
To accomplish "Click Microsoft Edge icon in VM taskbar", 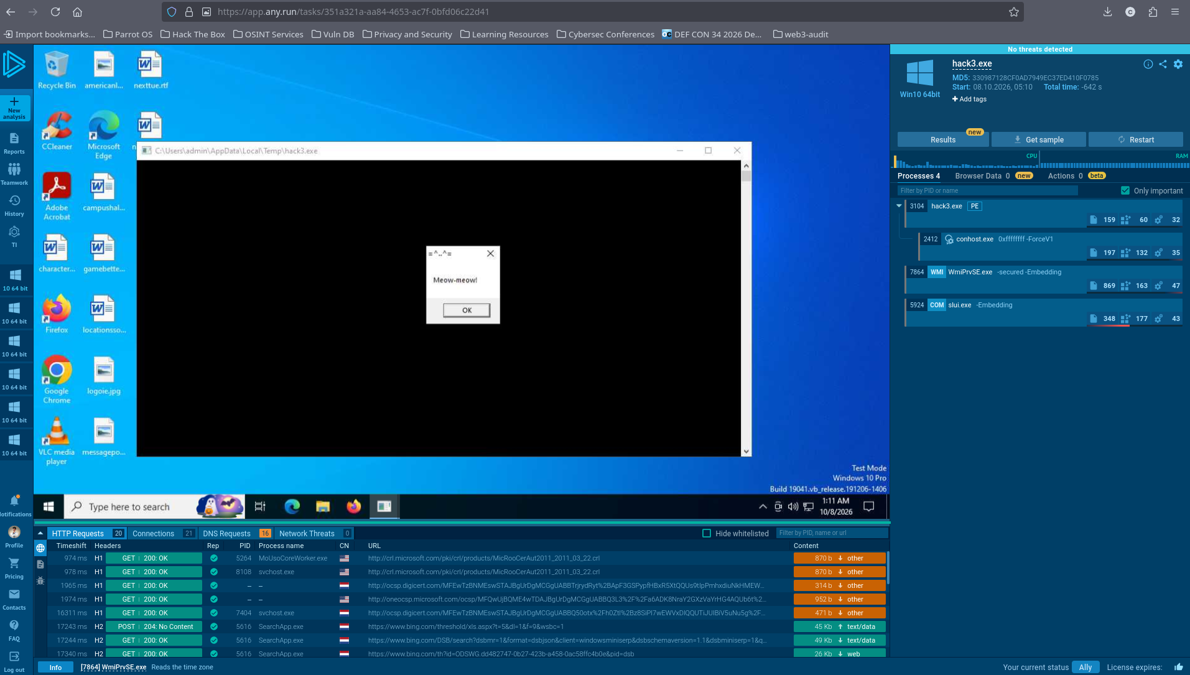I will point(292,506).
